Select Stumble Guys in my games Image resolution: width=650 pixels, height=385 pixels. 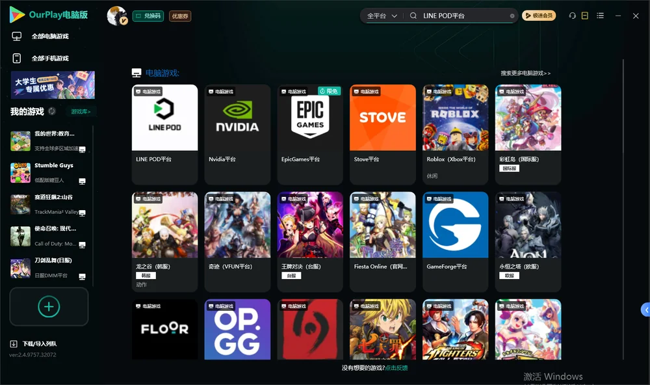[x=49, y=172]
